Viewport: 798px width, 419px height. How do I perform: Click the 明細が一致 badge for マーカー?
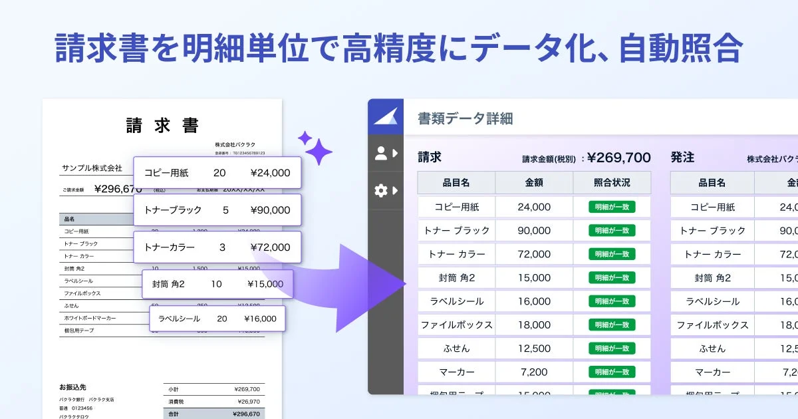pos(612,372)
